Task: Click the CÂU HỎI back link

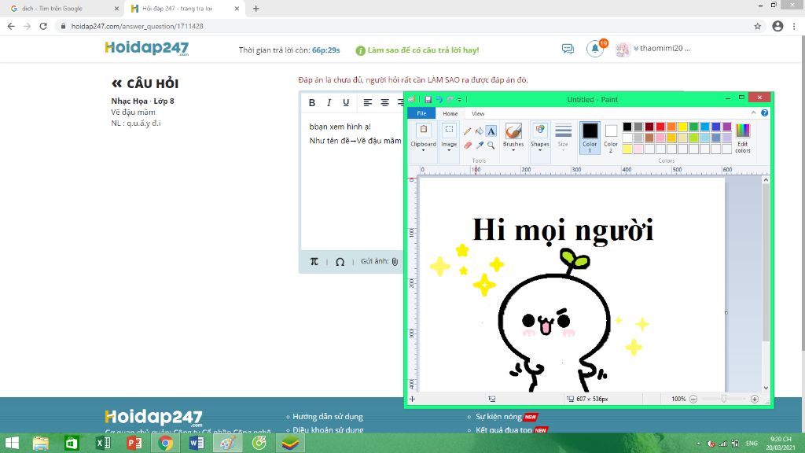Action: [x=145, y=83]
